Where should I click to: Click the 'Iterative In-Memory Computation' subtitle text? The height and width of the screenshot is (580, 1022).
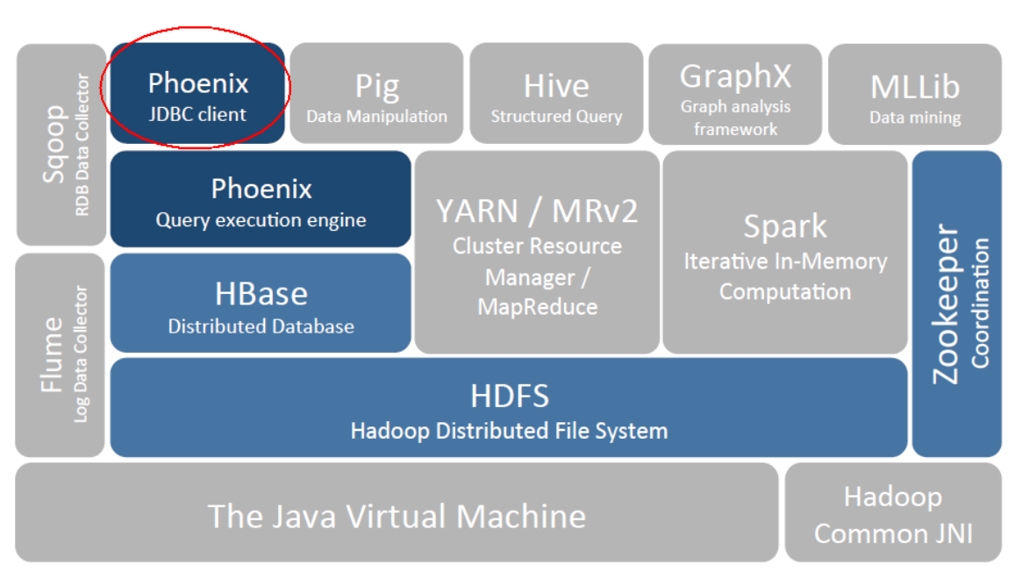(x=785, y=276)
